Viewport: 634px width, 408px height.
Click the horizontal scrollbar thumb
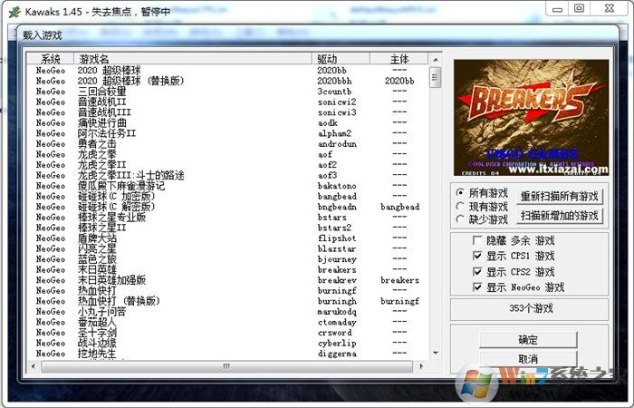pyautogui.click(x=226, y=366)
